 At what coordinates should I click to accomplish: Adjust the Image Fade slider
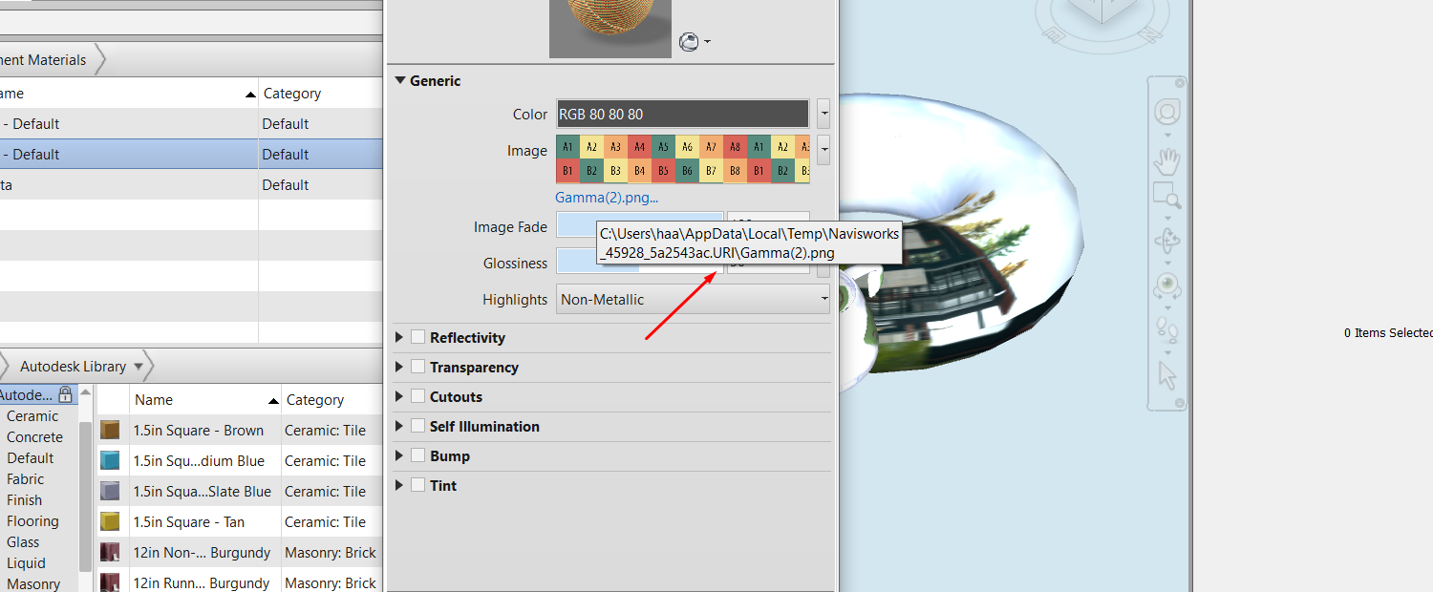[639, 226]
